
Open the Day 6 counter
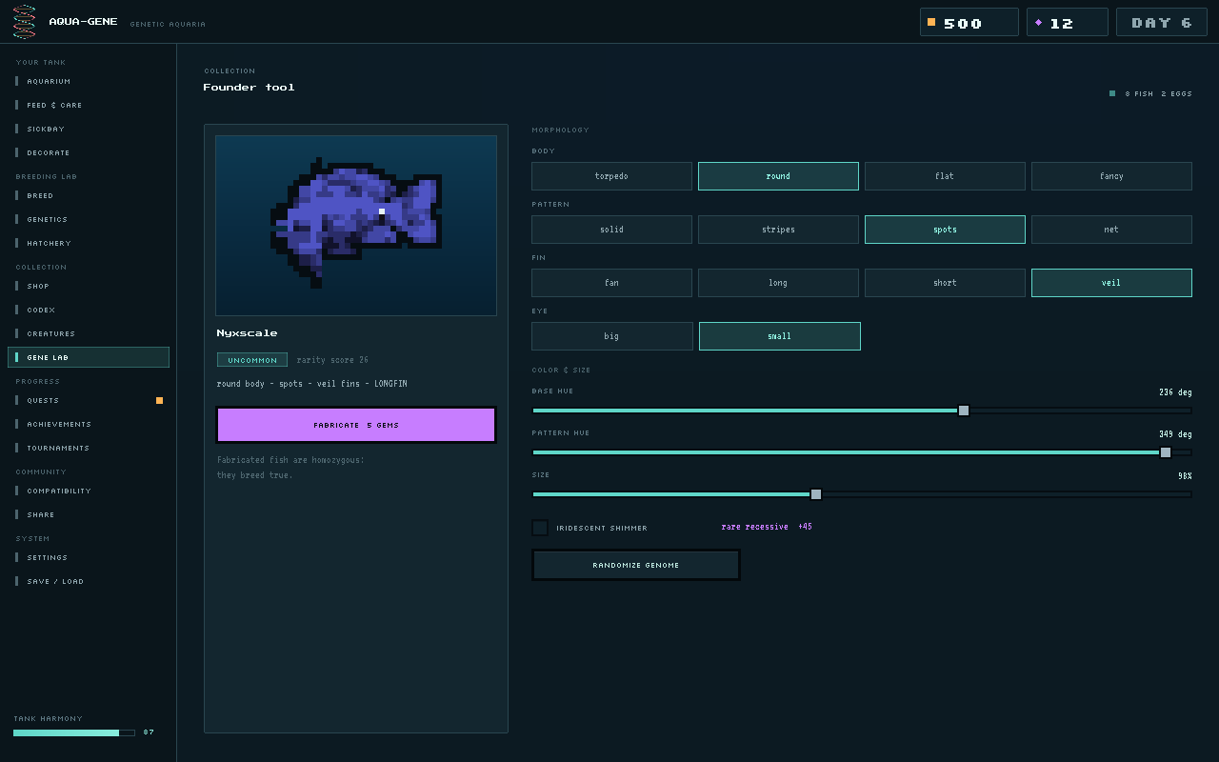click(x=1161, y=22)
